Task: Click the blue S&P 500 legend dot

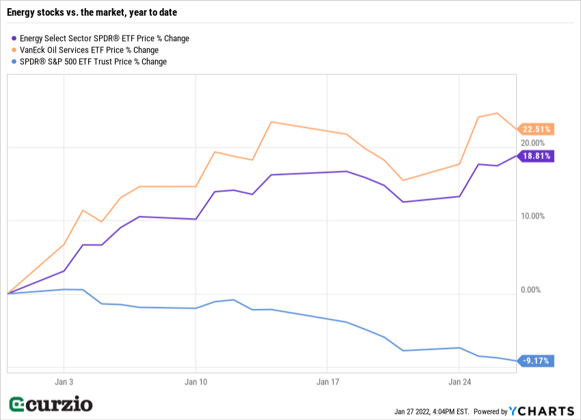Action: click(x=15, y=61)
